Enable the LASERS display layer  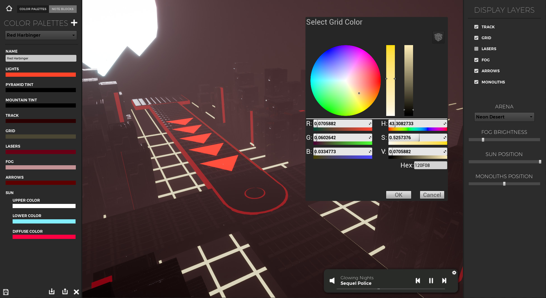click(476, 48)
